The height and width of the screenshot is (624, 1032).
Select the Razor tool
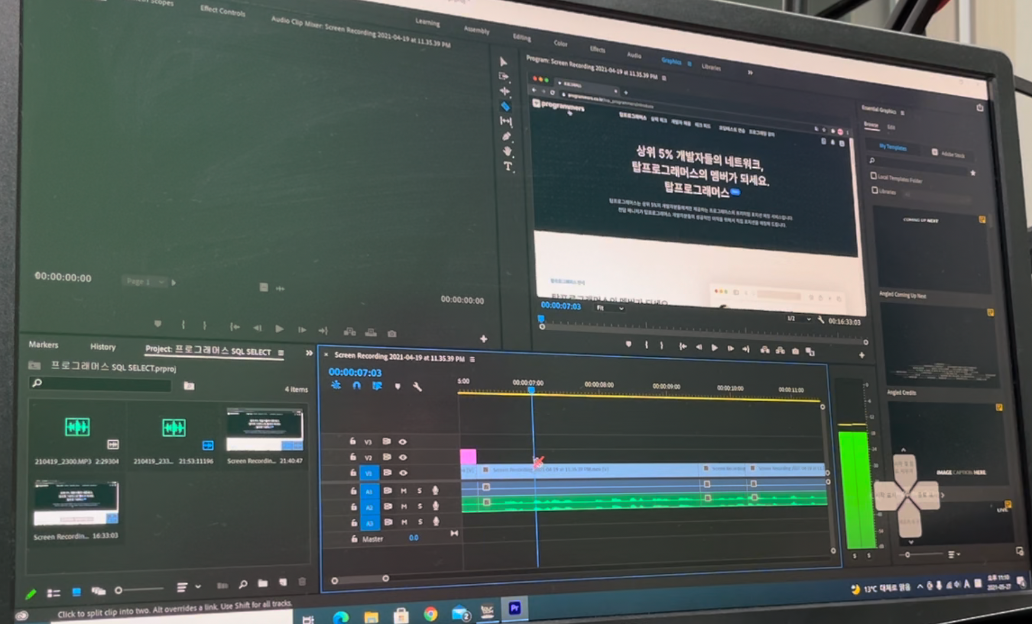[x=505, y=106]
